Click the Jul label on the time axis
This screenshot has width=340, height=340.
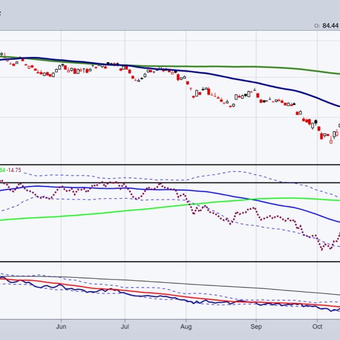pos(125,327)
